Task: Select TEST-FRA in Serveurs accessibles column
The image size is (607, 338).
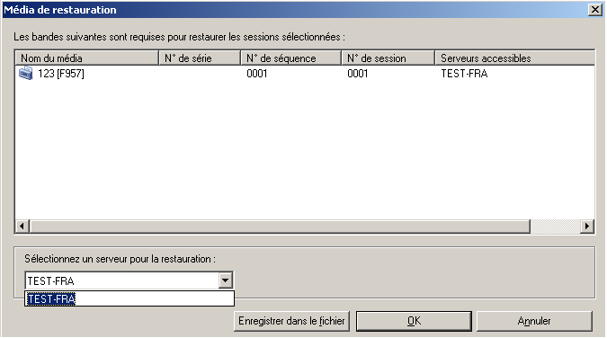Action: (x=464, y=73)
